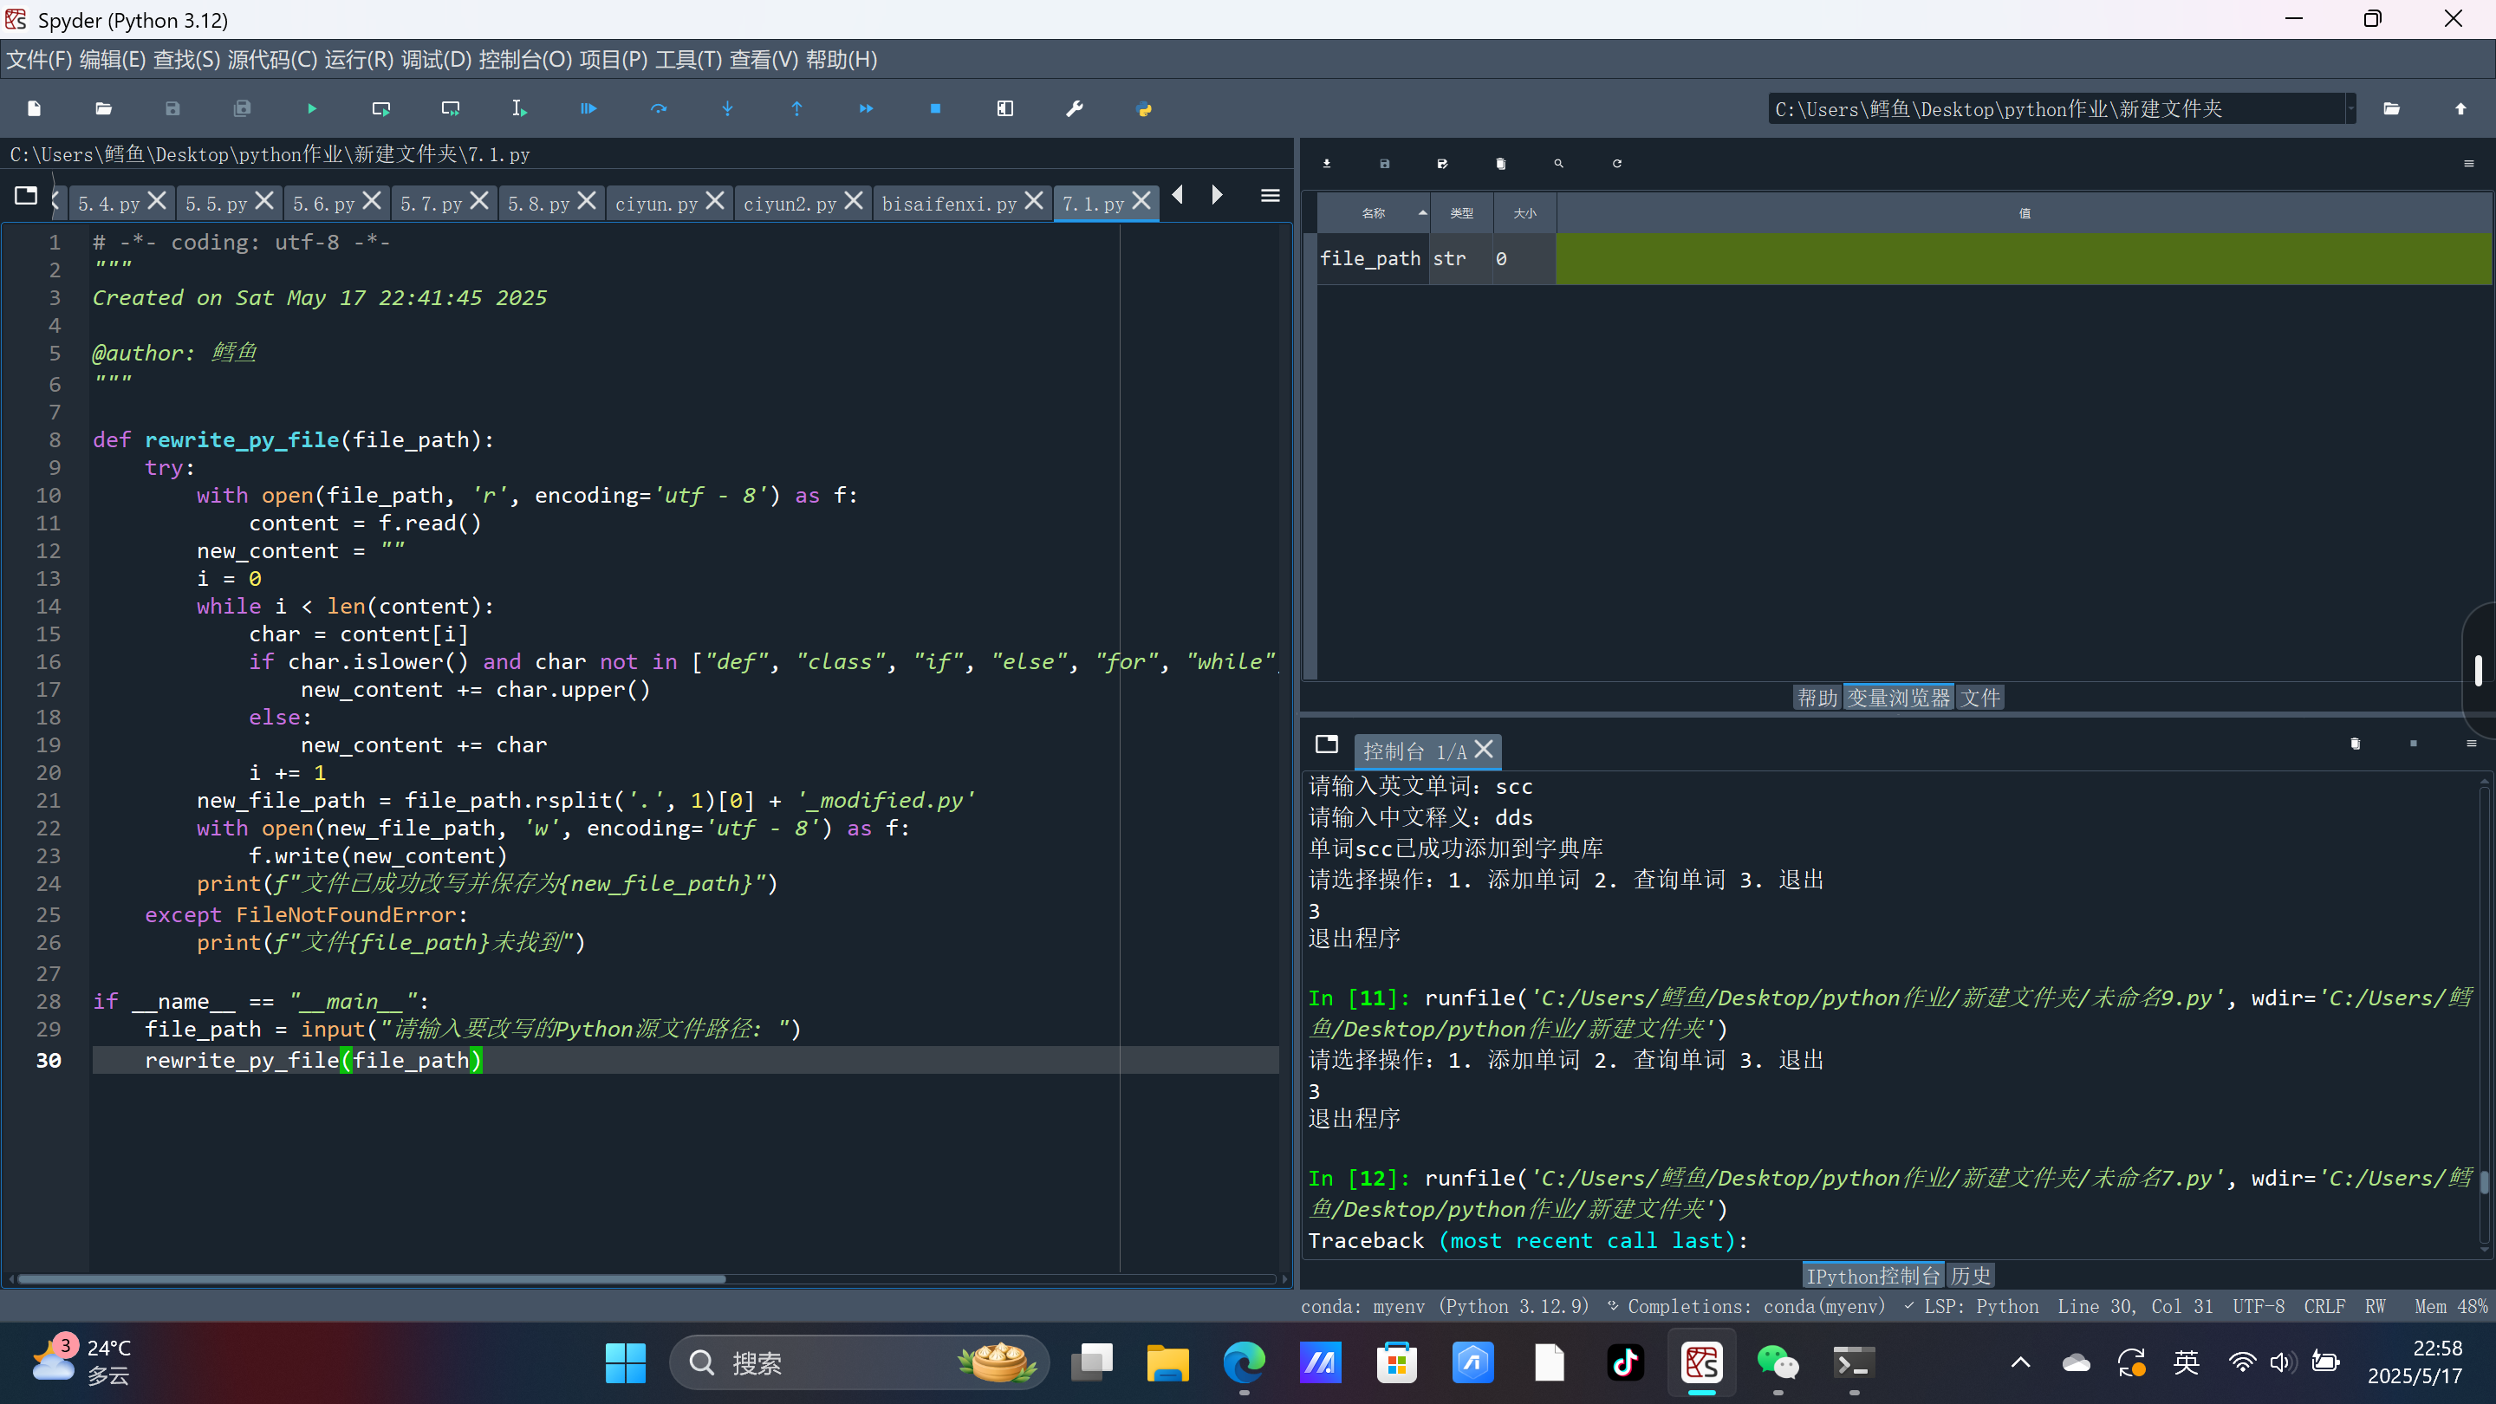Open Preferences with the wrench icon
The width and height of the screenshot is (2496, 1404).
pos(1074,108)
